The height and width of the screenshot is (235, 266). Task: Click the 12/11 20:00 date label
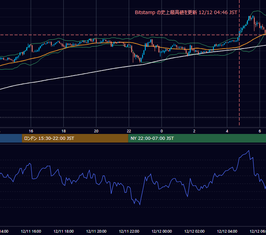pyautogui.click(x=96, y=231)
